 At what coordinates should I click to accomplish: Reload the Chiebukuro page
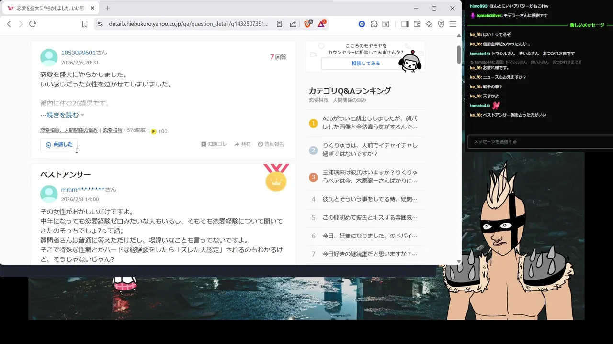click(x=33, y=24)
